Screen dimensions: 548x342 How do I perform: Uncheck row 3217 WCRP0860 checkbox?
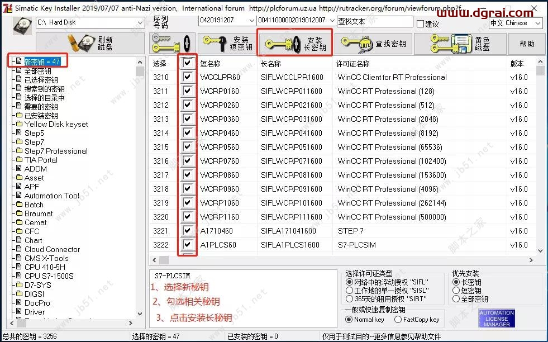pyautogui.click(x=187, y=175)
